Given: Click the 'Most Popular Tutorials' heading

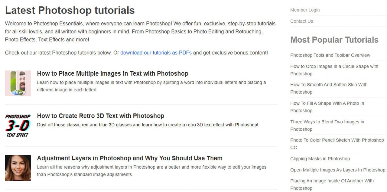Looking at the screenshot, I should coord(334,40).
